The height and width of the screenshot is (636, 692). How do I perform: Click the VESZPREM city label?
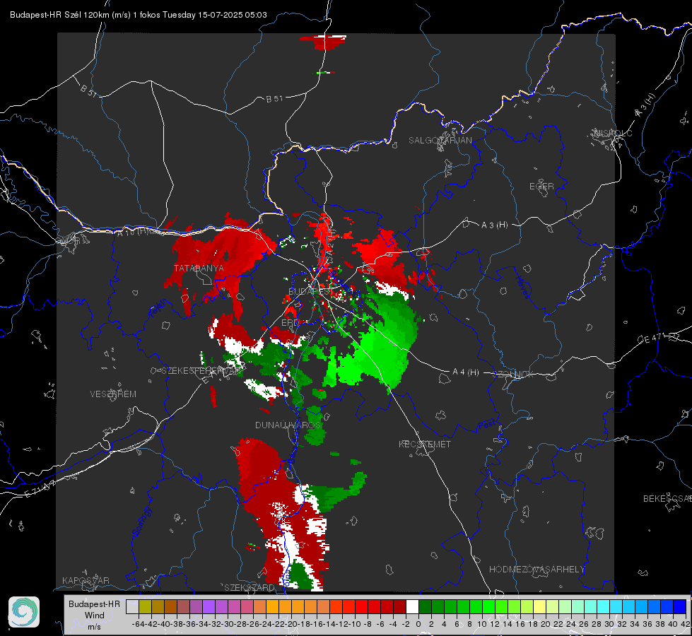point(113,394)
